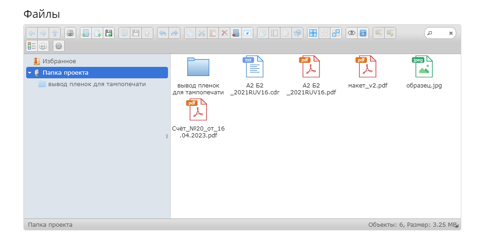Click the Cut scissors icon
Screen dimensions: 487x240
tap(202, 33)
